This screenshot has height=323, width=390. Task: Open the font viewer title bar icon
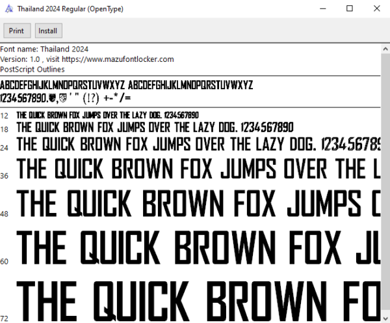click(9, 8)
